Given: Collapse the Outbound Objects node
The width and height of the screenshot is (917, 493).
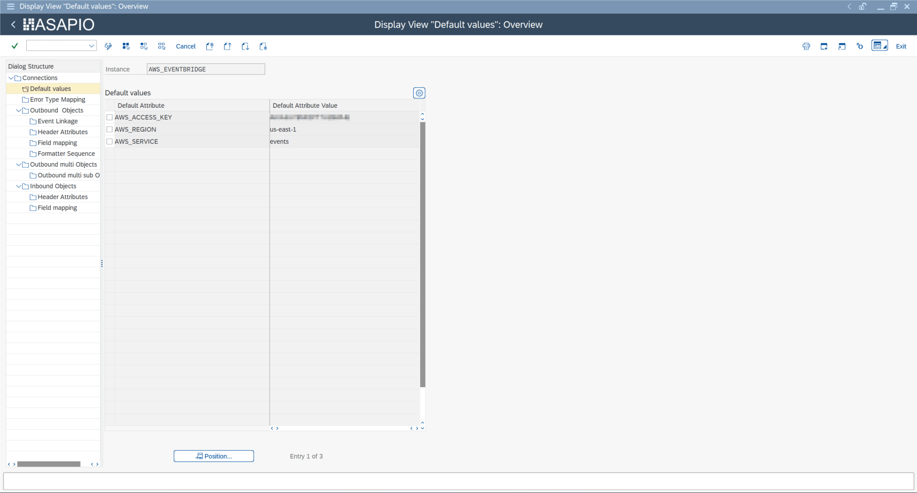Looking at the screenshot, I should 19,110.
